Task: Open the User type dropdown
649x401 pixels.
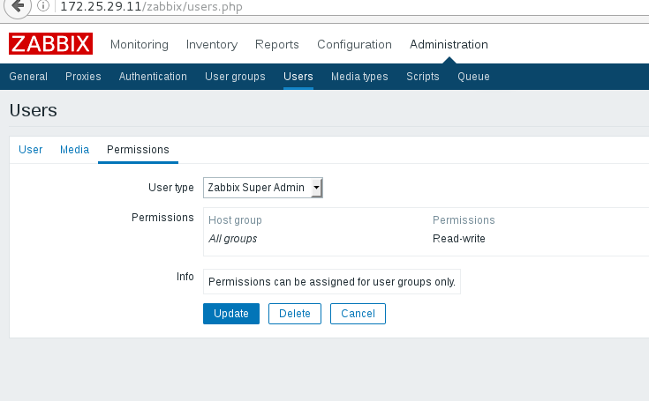Action: tap(263, 188)
